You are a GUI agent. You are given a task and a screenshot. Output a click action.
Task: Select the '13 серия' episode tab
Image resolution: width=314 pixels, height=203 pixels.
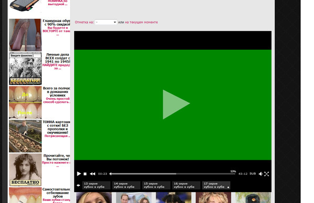(96, 185)
